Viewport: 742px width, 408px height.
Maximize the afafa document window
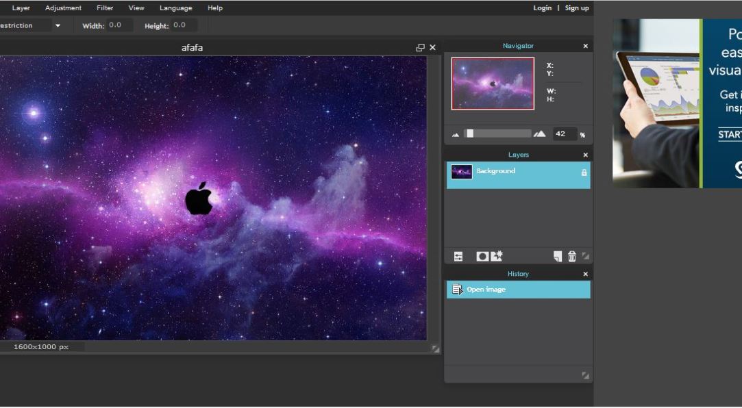420,47
